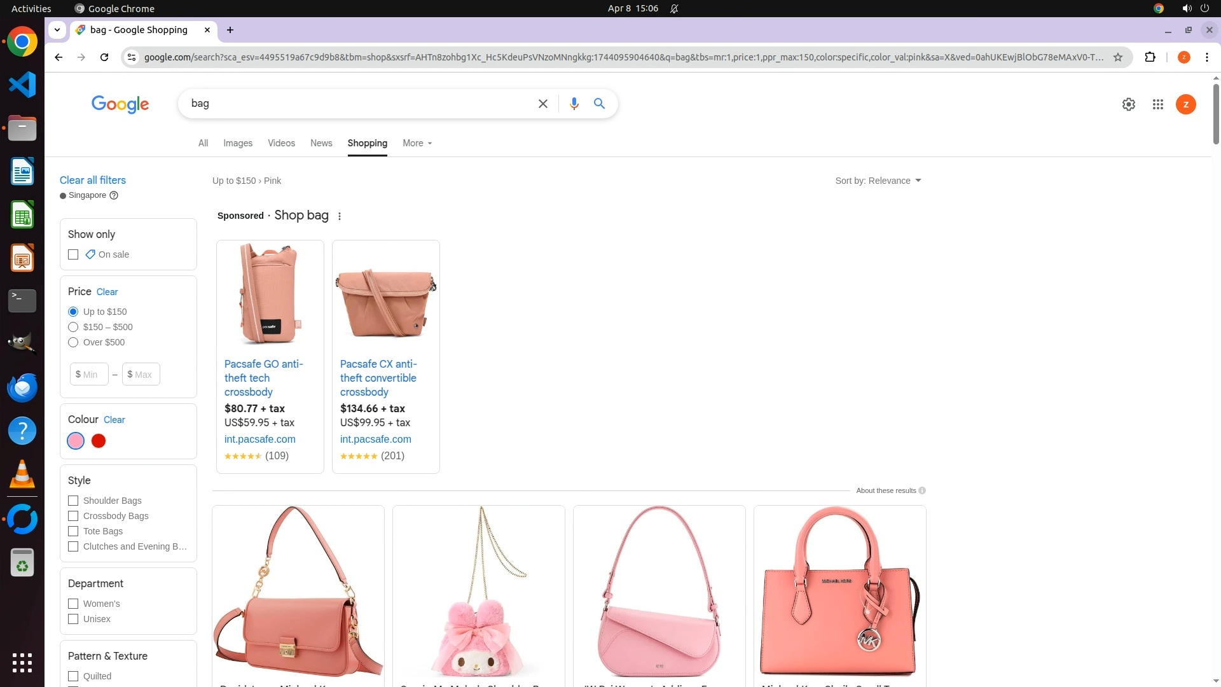The width and height of the screenshot is (1221, 687).
Task: Select the $150 – $500 price range
Action: 73,327
